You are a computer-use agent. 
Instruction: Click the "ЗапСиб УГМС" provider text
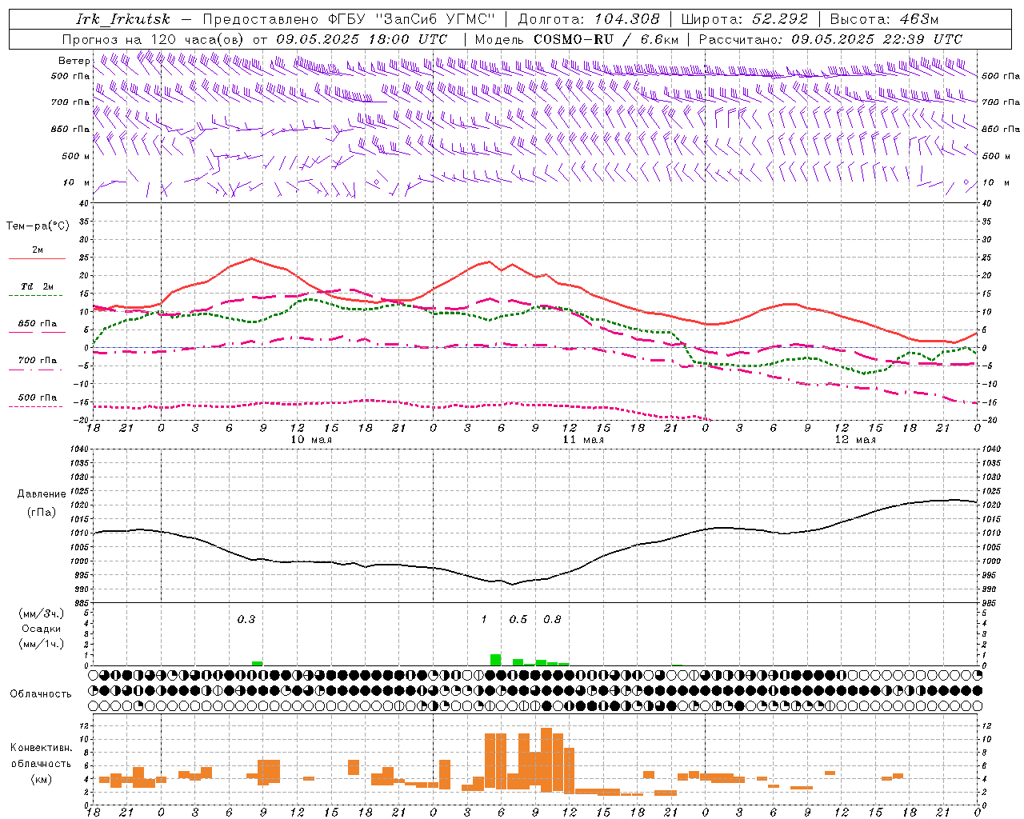tap(435, 19)
